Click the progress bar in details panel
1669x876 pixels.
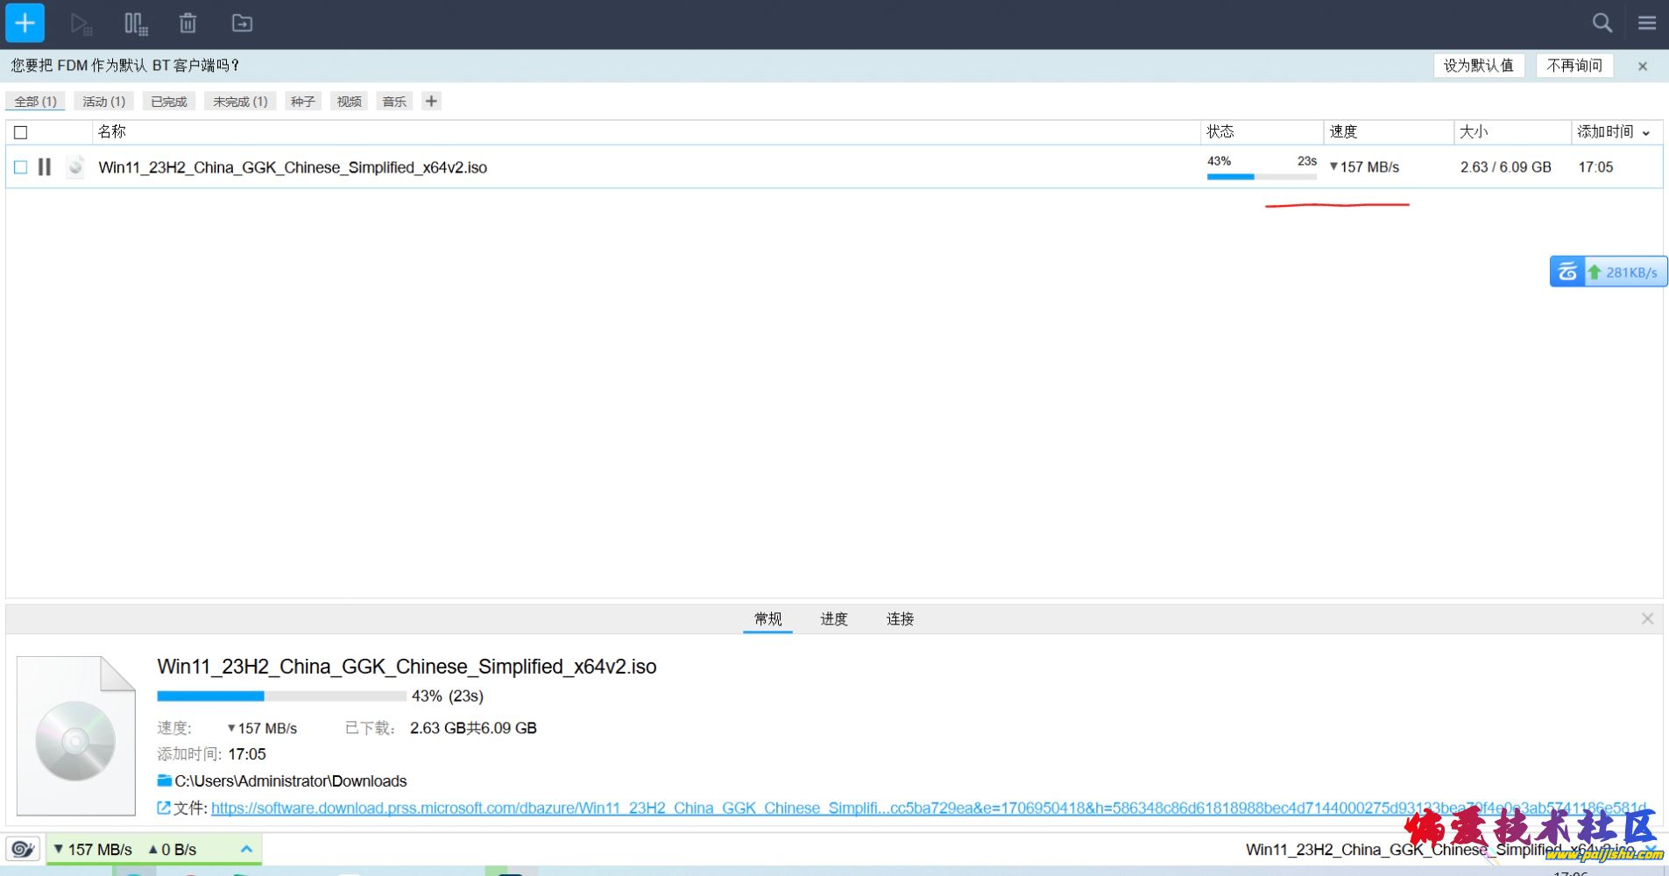tap(280, 696)
